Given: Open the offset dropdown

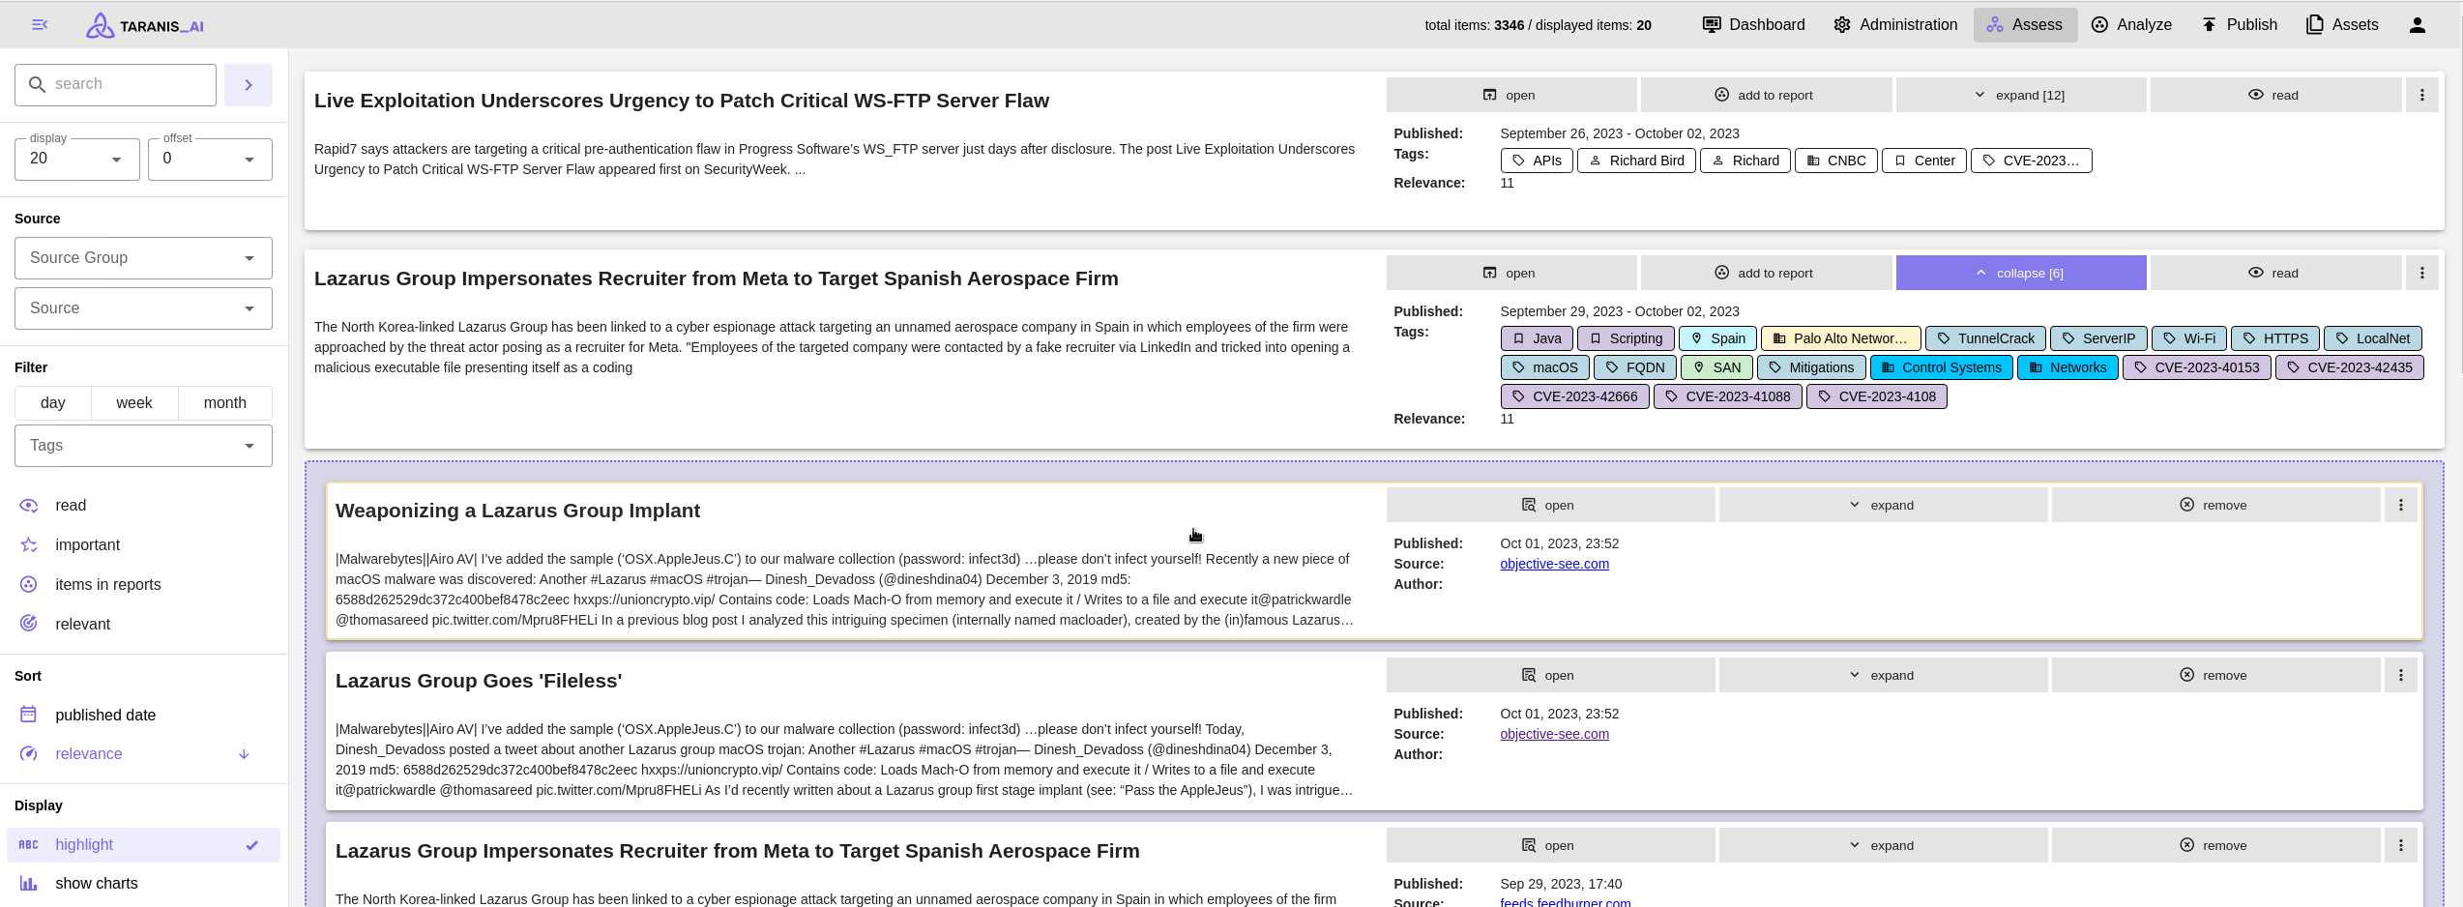Looking at the screenshot, I should pos(210,160).
